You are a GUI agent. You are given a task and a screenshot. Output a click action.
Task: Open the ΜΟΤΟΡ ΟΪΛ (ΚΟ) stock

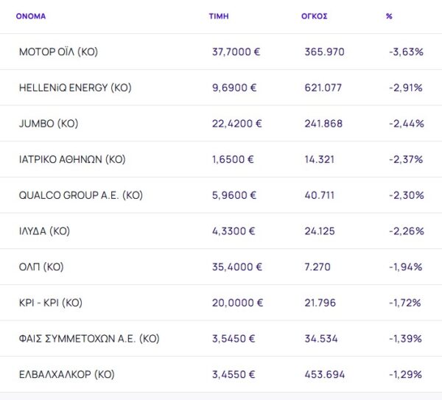coord(59,52)
